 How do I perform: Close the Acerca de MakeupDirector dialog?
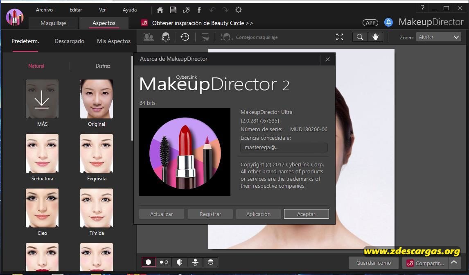(327, 59)
